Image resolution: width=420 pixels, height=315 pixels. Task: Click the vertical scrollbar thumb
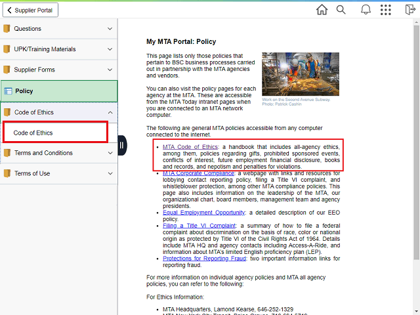point(416,142)
